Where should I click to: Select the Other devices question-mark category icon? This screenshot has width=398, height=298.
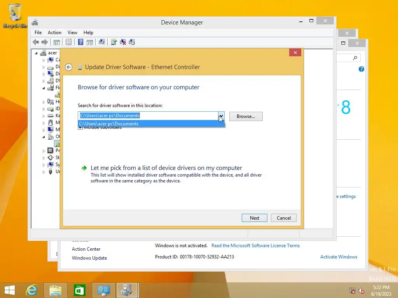point(51,137)
